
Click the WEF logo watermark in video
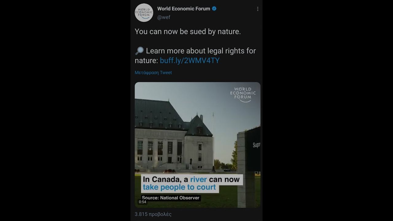(243, 94)
